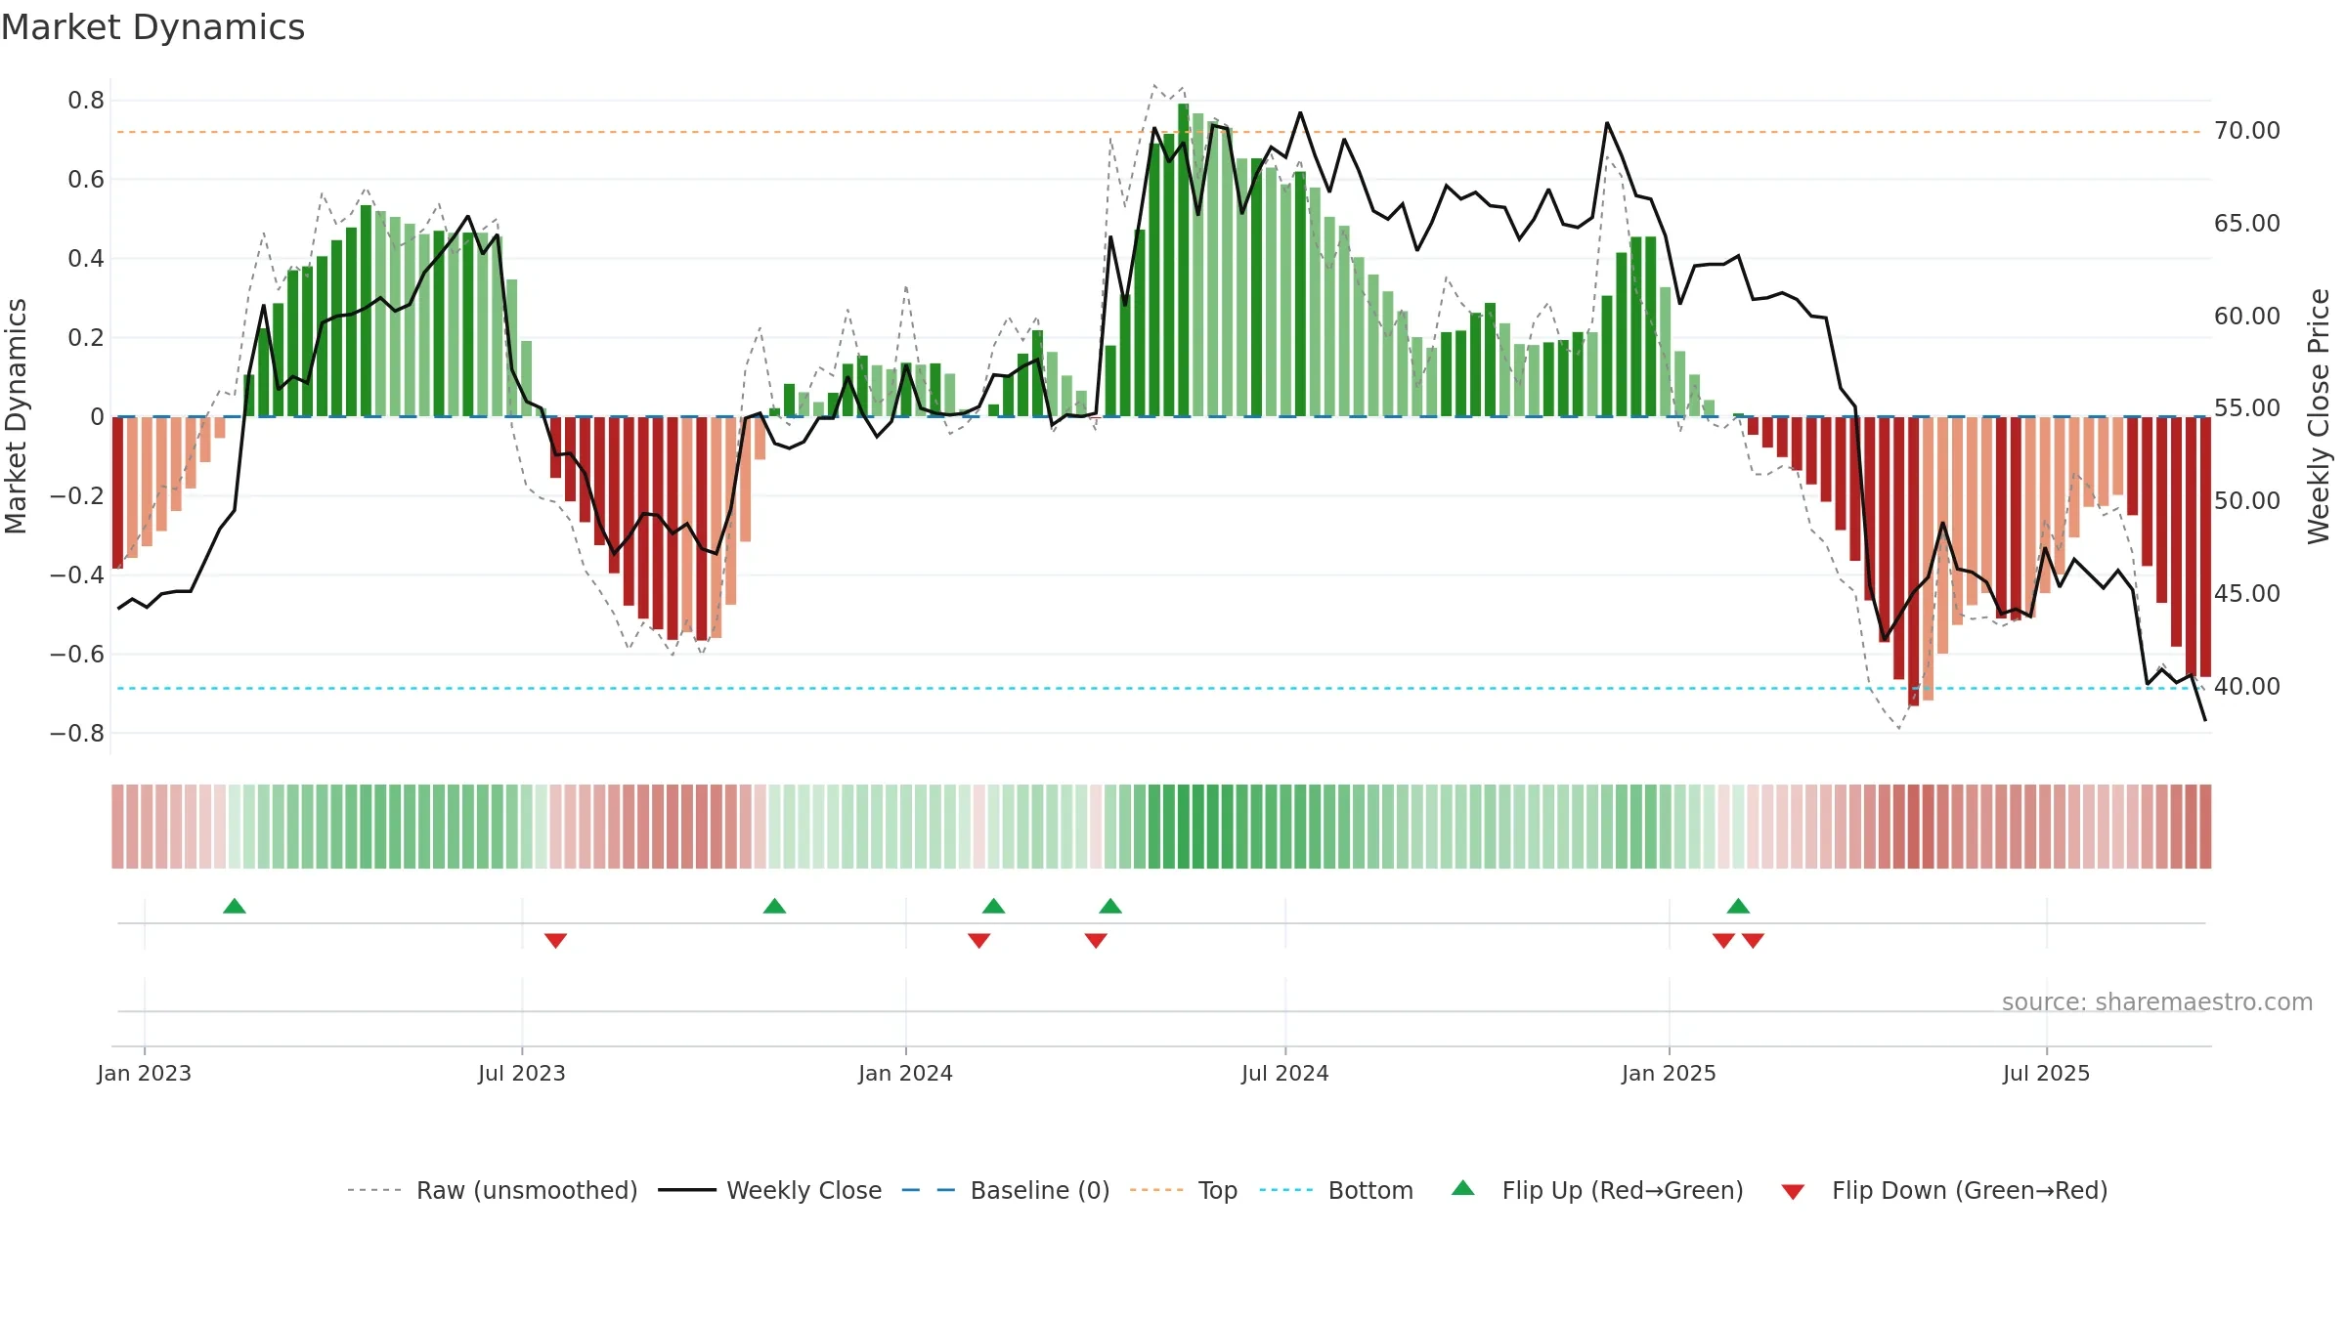Click the "0.8" left axis label
Screen dimensions: 2346x1319
86,101
